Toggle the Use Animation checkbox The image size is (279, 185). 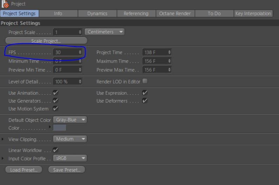pyautogui.click(x=55, y=93)
